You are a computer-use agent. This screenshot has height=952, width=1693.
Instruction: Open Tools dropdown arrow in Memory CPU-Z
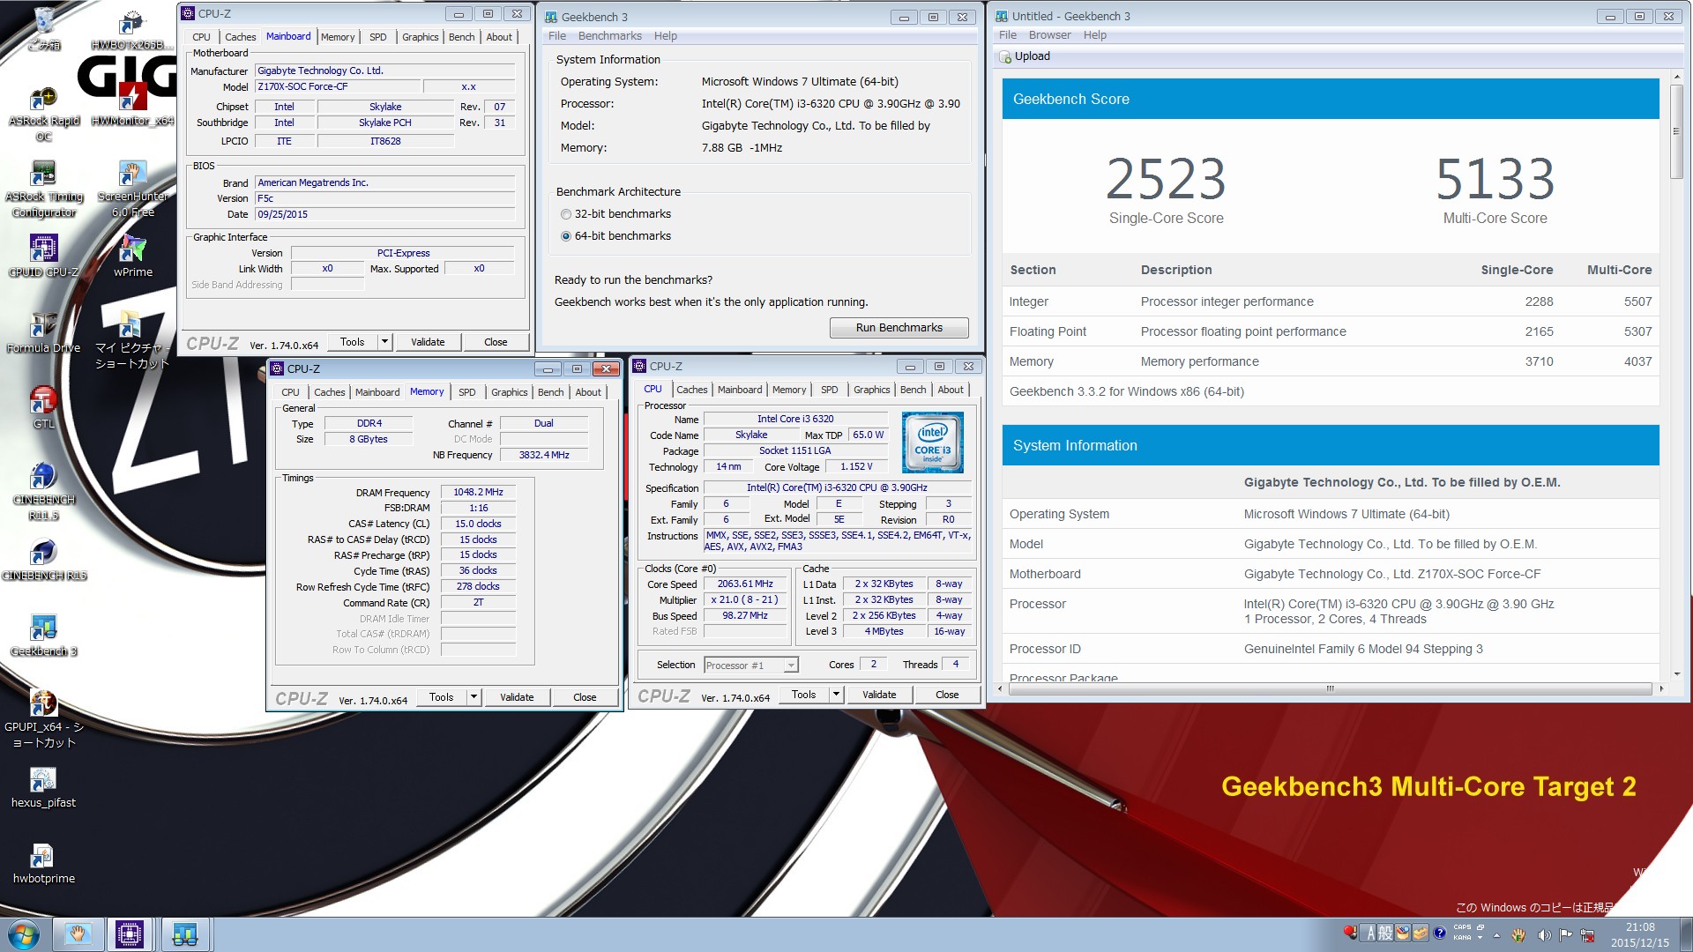click(x=474, y=697)
